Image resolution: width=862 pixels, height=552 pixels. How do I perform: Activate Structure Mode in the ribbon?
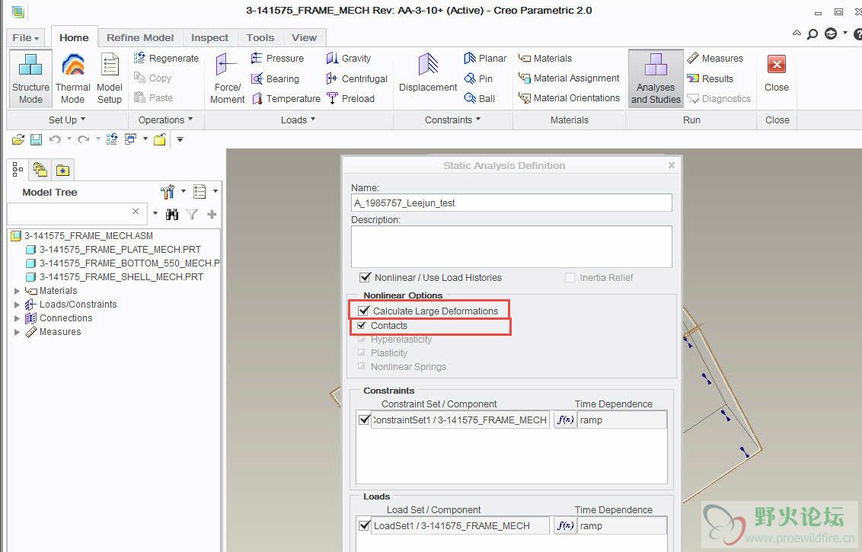(30, 78)
